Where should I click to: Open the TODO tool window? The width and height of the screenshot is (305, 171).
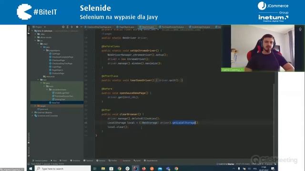coord(63,161)
